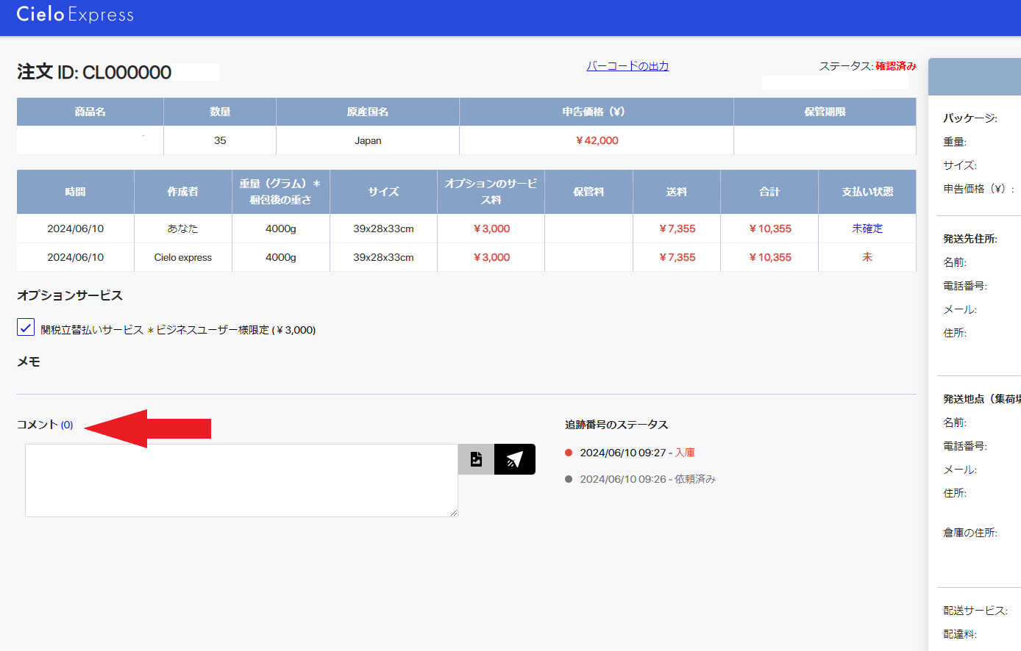1021x651 pixels.
Task: Click 追跡番号のステータス heading
Action: pos(616,425)
